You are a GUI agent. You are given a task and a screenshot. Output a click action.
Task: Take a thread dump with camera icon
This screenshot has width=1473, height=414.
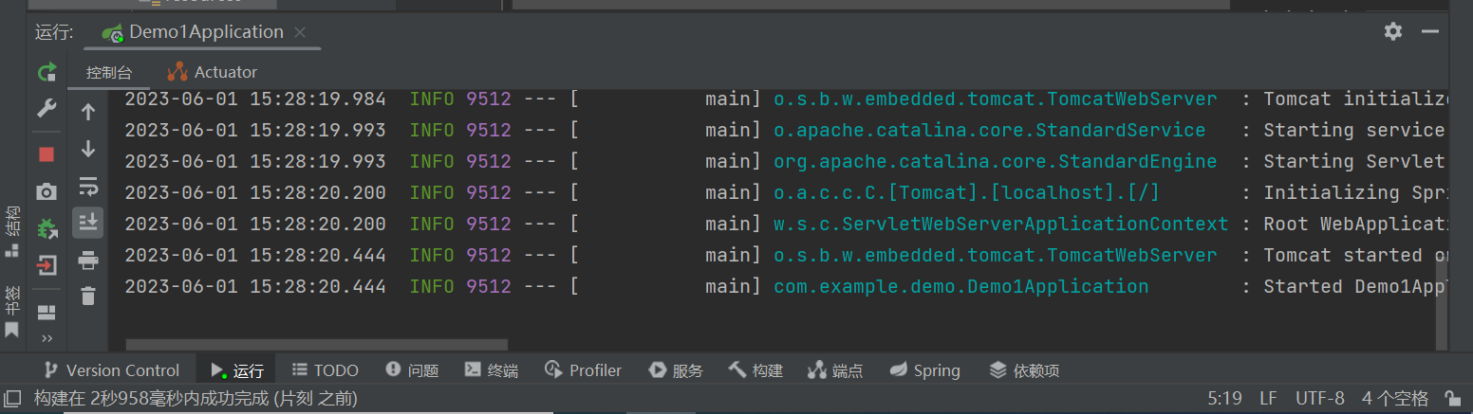[x=47, y=192]
